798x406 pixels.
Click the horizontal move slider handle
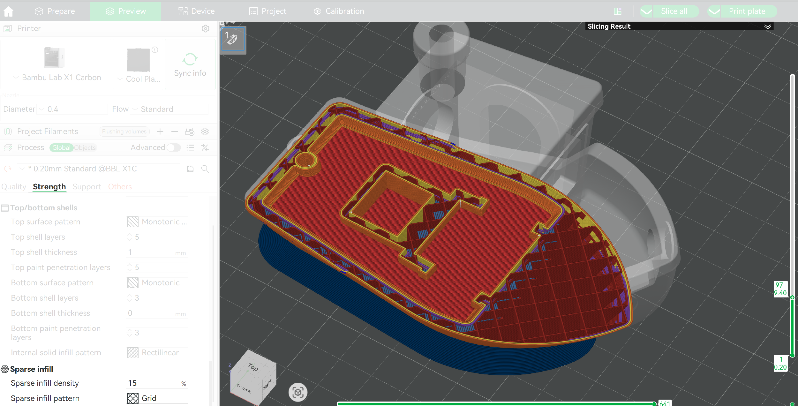coord(654,404)
